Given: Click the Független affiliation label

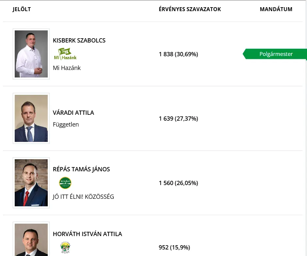Looking at the screenshot, I should 66,125.
